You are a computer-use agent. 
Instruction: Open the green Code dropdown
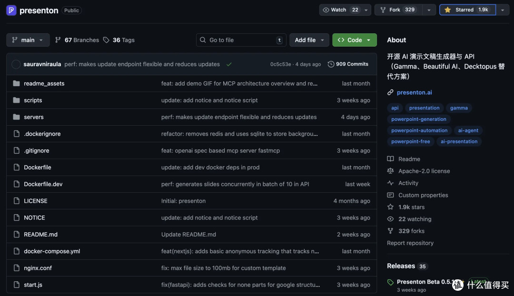pos(355,40)
